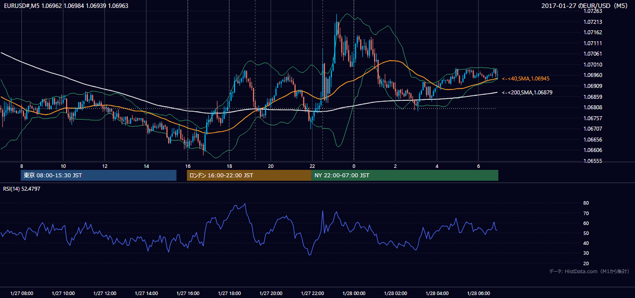Click RSI scale value 20
Screen dimensions: 635x298
click(586, 263)
